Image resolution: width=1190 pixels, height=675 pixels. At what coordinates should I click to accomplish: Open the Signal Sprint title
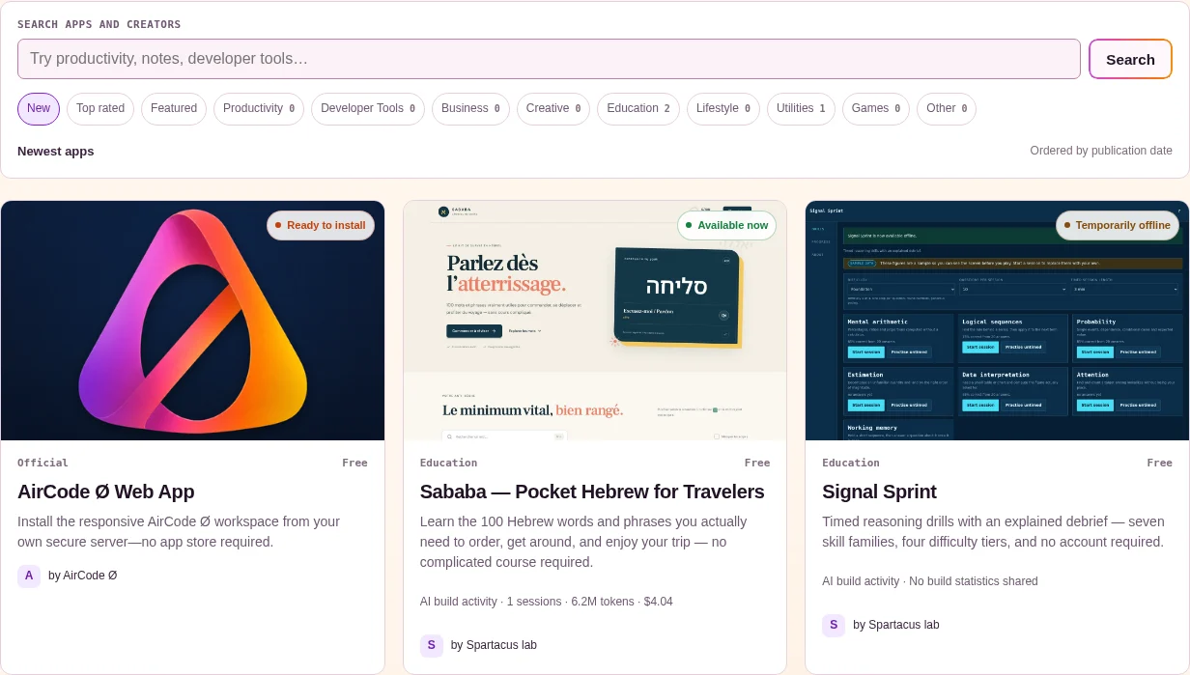coord(879,492)
